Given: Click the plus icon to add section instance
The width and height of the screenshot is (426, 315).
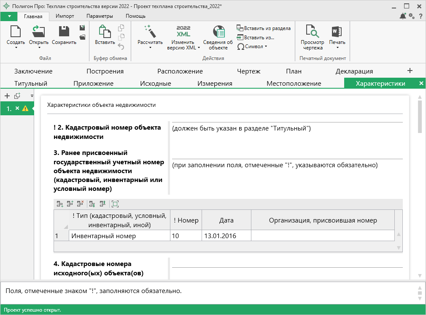Looking at the screenshot, I should (7, 96).
